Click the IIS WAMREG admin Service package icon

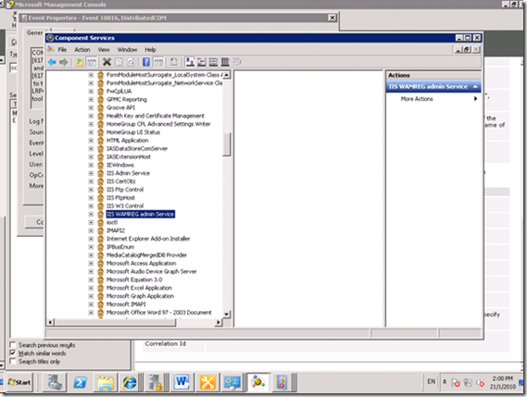click(x=100, y=214)
